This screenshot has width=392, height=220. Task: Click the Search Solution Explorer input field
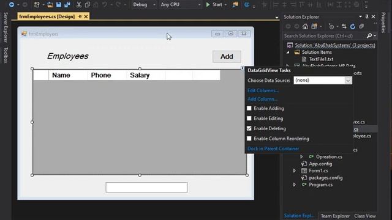click(x=325, y=36)
